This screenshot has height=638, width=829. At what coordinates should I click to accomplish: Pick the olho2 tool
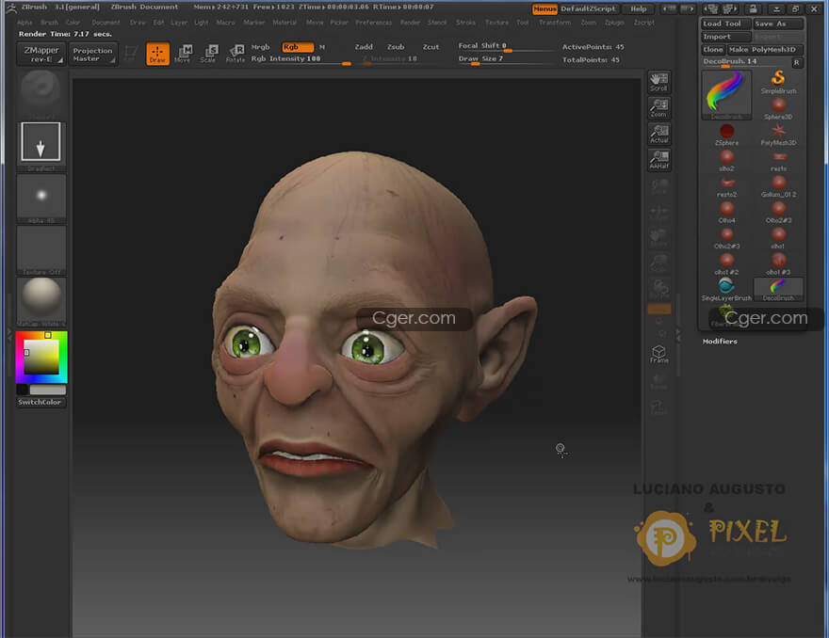[x=727, y=161]
